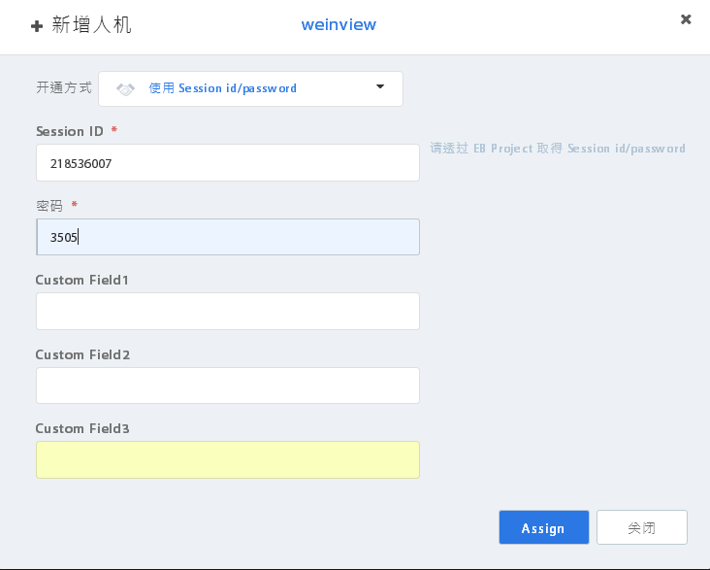Click the red asterisk beside Session ID
The width and height of the screenshot is (710, 570).
(114, 130)
